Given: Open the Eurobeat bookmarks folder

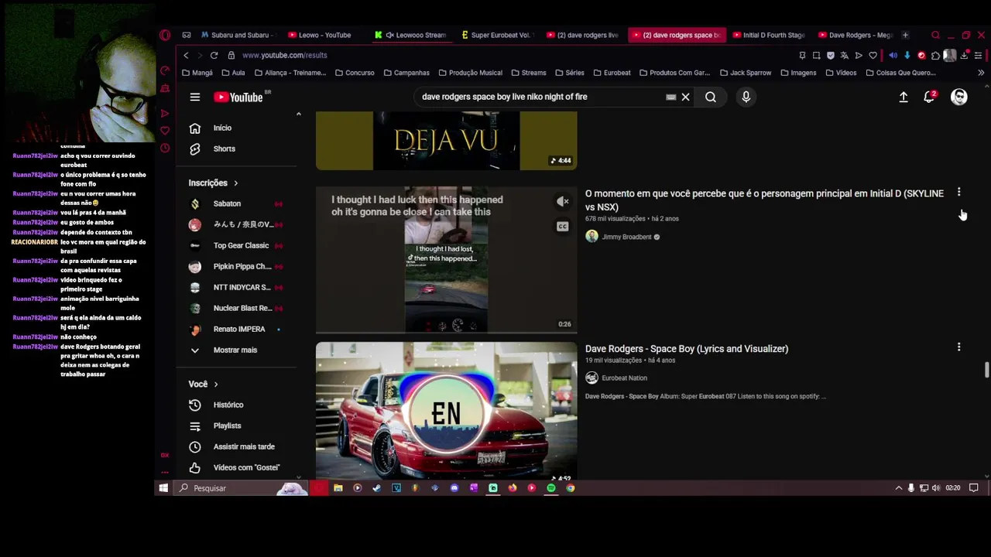Looking at the screenshot, I should (x=612, y=73).
